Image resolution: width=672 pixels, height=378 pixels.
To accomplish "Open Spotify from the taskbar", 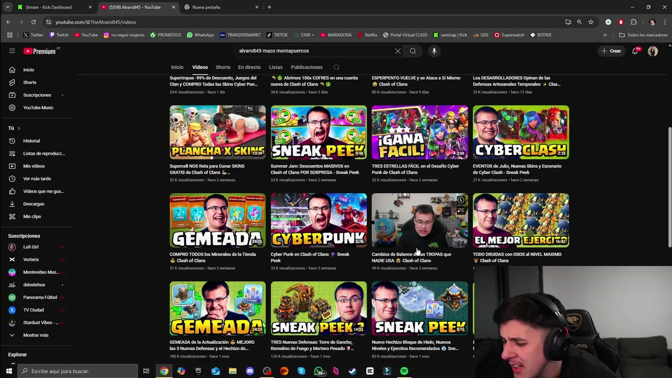I will click(x=404, y=371).
